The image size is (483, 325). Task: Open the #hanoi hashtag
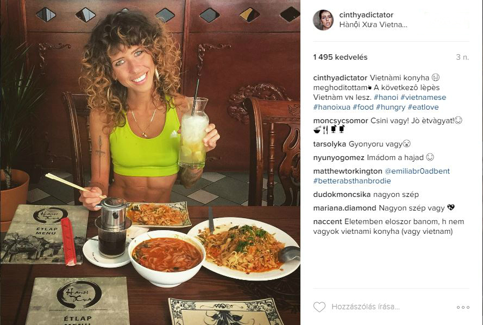coord(386,97)
